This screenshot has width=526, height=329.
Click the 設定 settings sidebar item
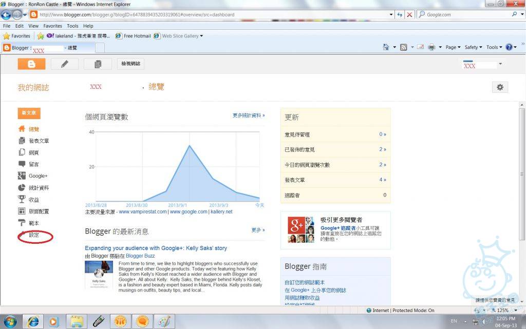34,235
